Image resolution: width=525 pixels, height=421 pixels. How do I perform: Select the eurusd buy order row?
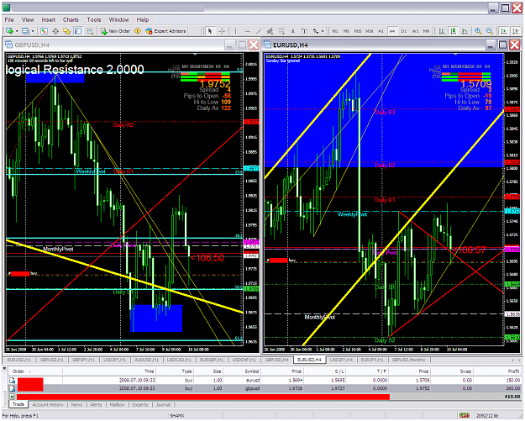pos(265,381)
